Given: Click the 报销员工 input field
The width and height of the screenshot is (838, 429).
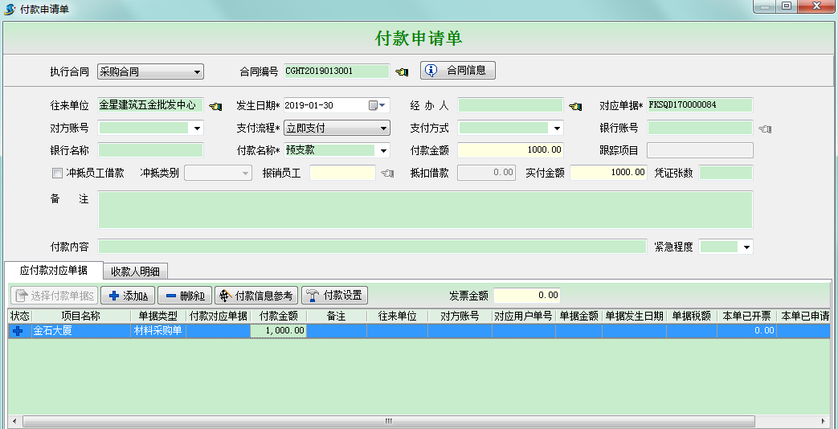Looking at the screenshot, I should (342, 173).
